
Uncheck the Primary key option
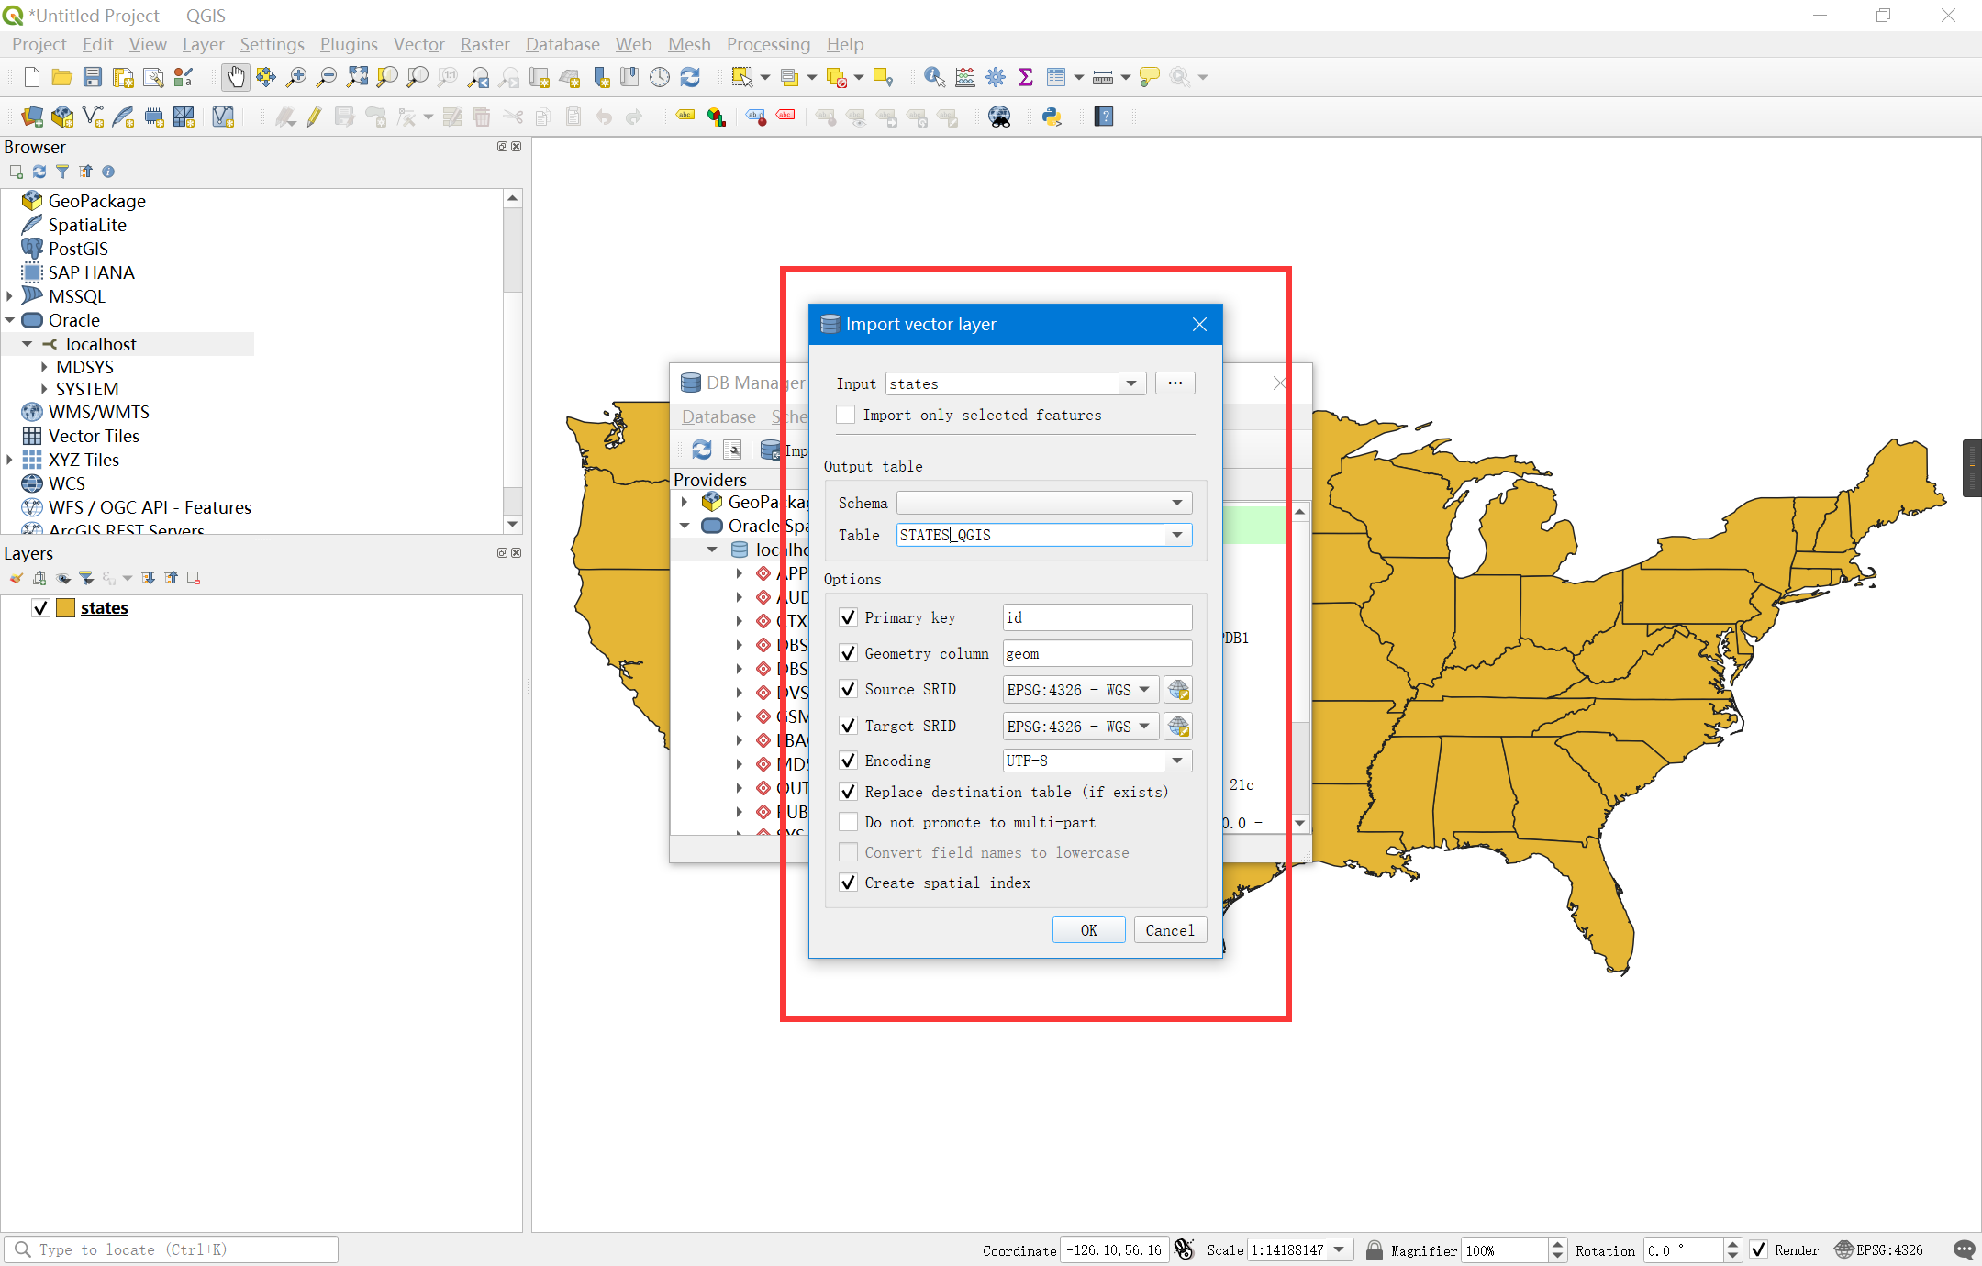(849, 617)
